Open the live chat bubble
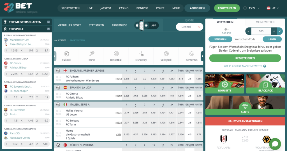 tap(275, 144)
